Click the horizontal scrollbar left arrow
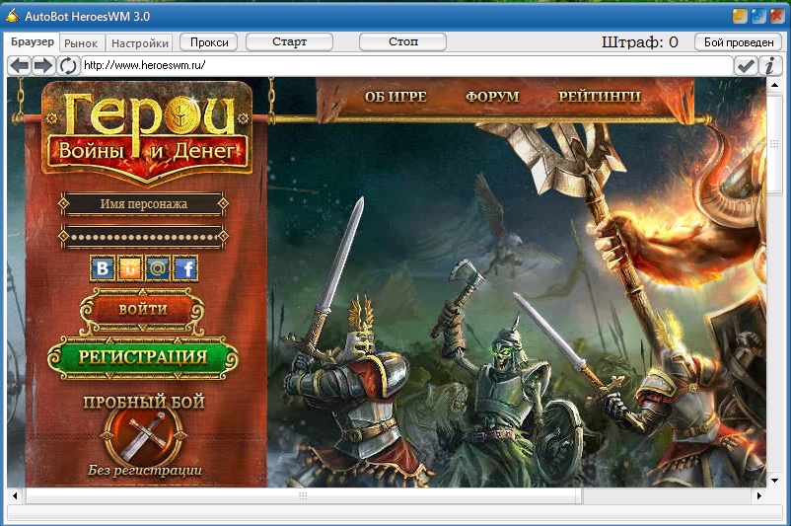Image resolution: width=791 pixels, height=526 pixels. tap(15, 495)
